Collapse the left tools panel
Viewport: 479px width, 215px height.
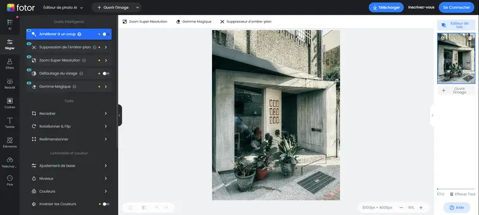[x=120, y=115]
